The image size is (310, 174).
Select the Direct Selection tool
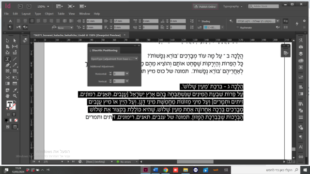(x=15, y=41)
